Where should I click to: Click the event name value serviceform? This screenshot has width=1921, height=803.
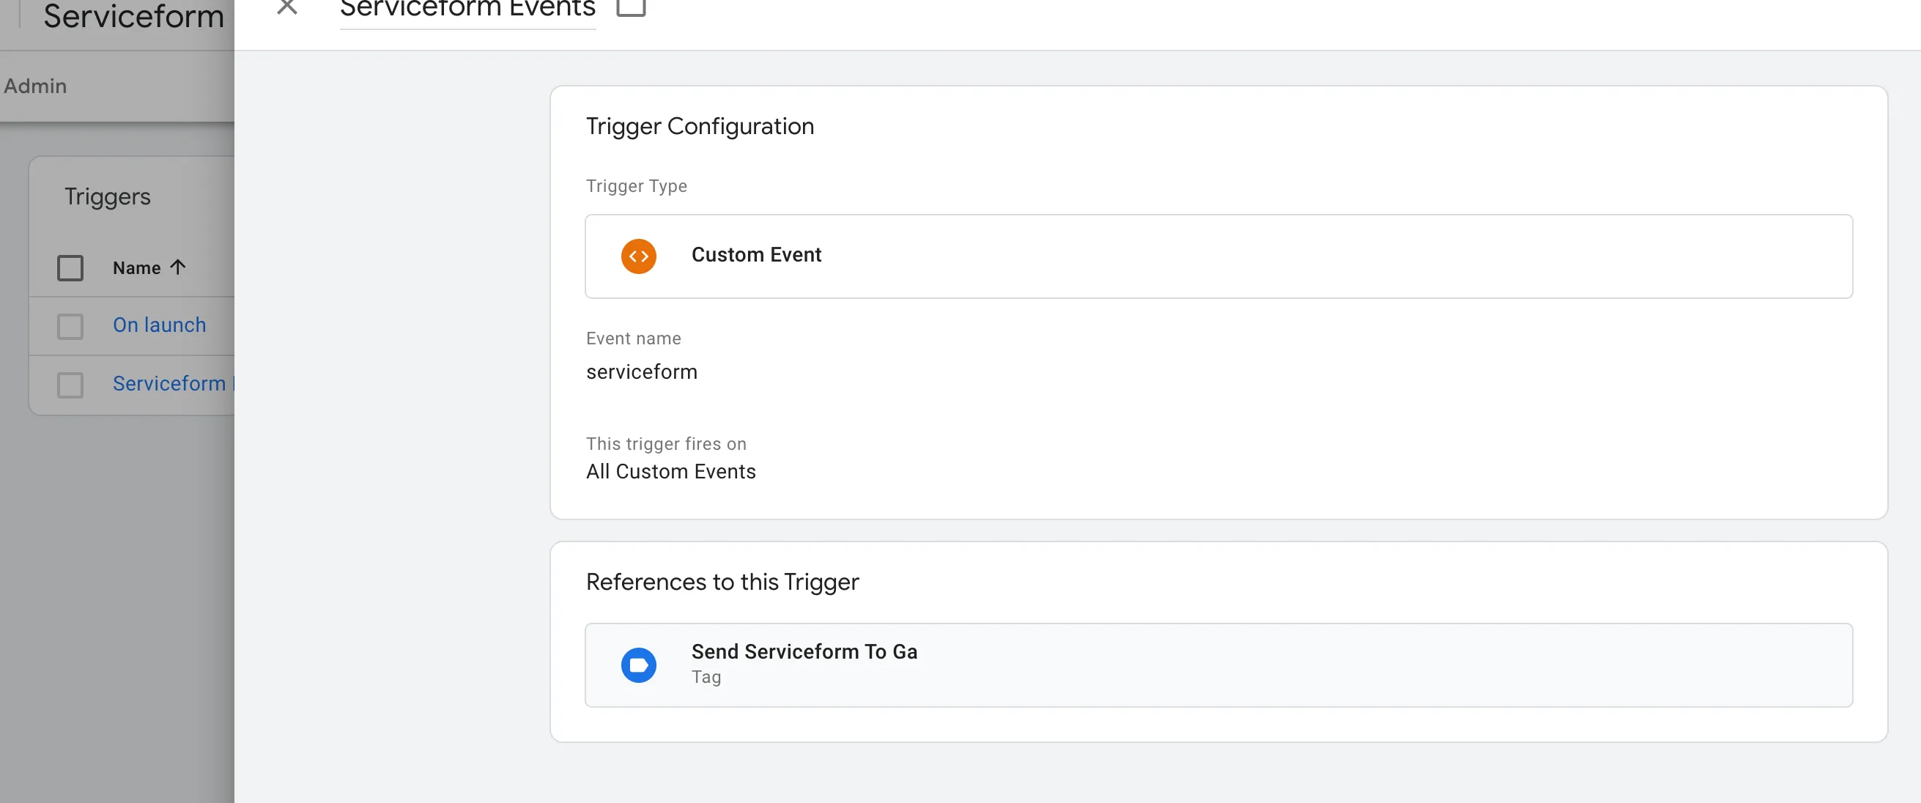point(641,371)
